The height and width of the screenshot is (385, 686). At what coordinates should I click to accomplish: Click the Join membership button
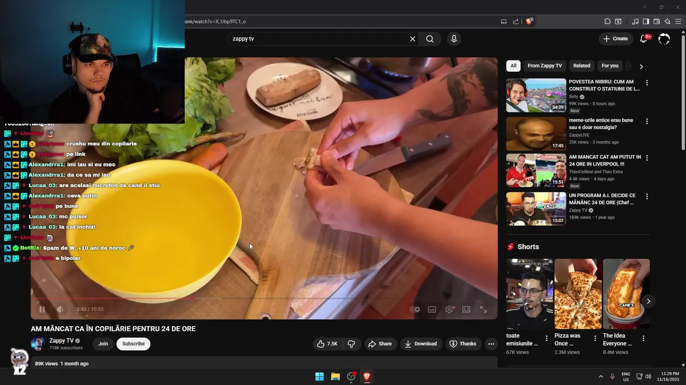[103, 344]
